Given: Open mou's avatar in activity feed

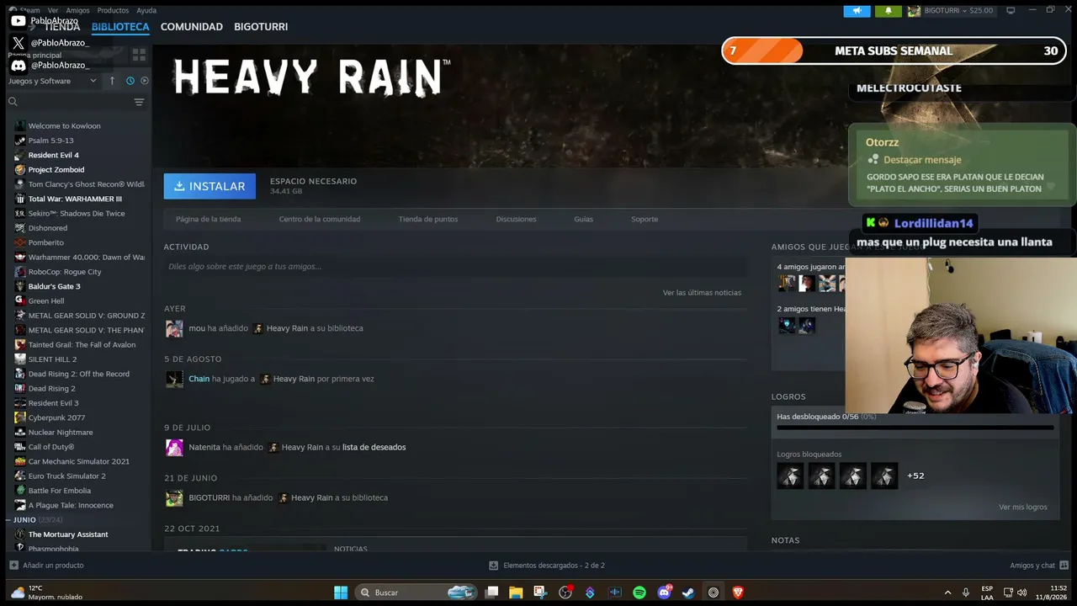Looking at the screenshot, I should (x=174, y=328).
